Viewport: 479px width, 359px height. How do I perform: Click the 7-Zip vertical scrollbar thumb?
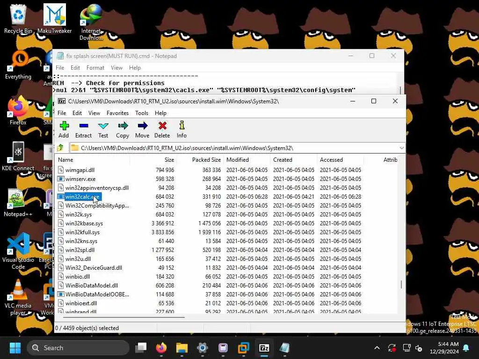(401, 285)
